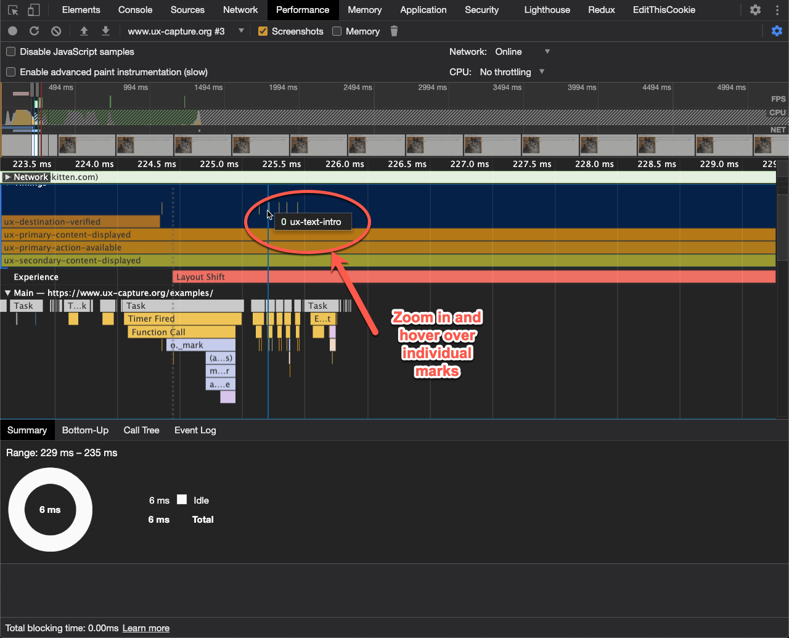
Task: Click the collect garbage trash icon
Action: [394, 31]
